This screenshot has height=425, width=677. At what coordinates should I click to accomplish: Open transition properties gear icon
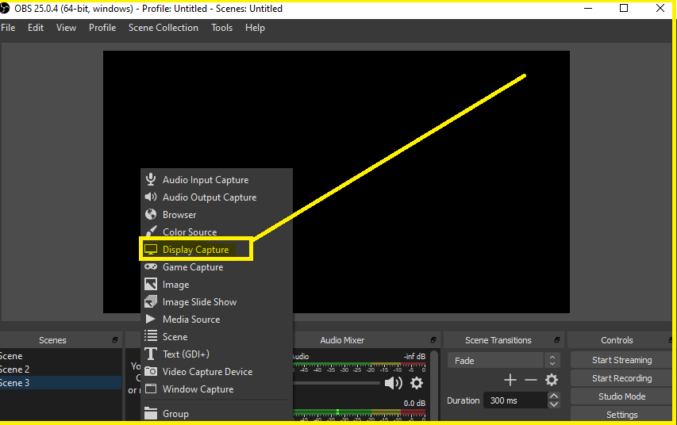point(552,380)
